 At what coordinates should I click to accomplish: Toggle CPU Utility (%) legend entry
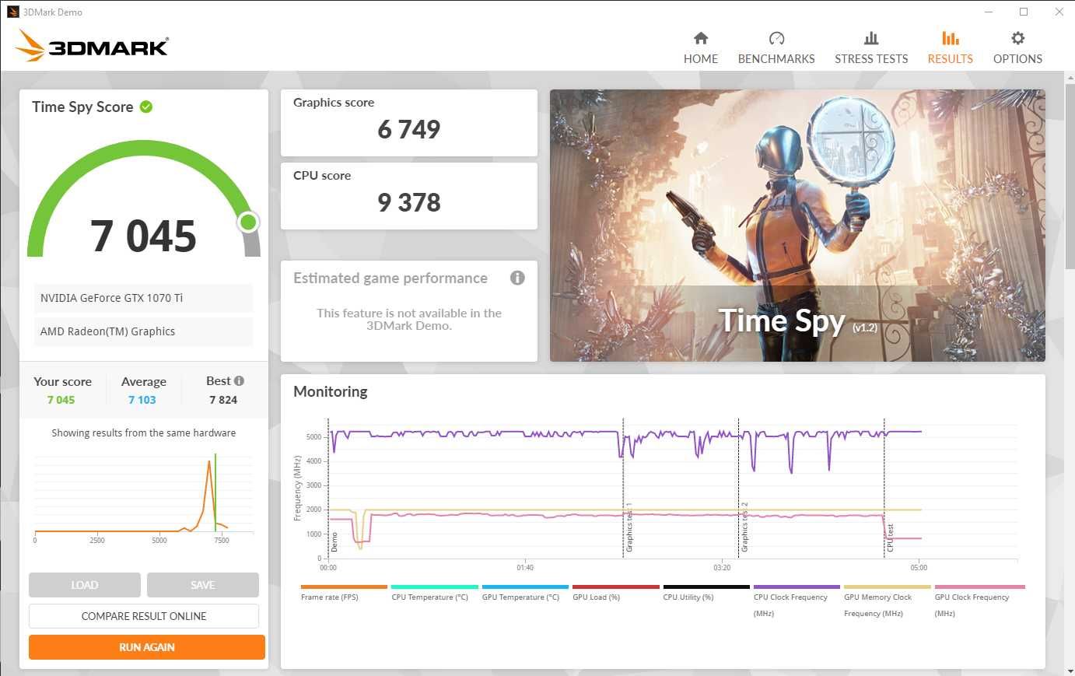706,593
